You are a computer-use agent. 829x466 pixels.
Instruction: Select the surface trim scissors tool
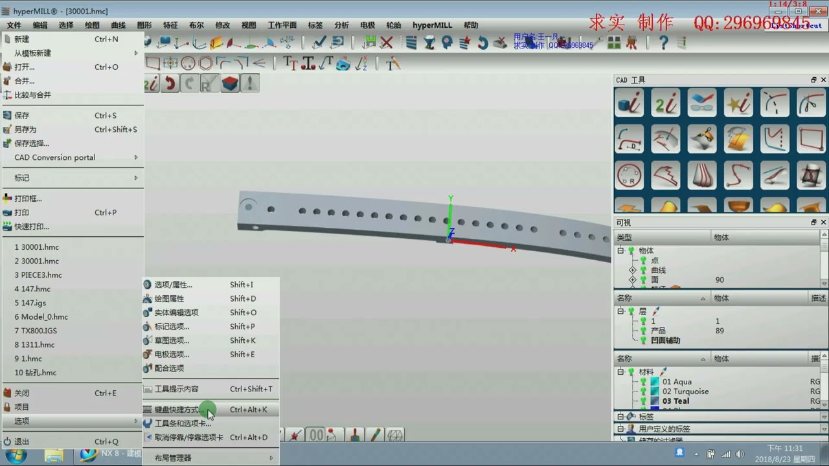(x=702, y=139)
